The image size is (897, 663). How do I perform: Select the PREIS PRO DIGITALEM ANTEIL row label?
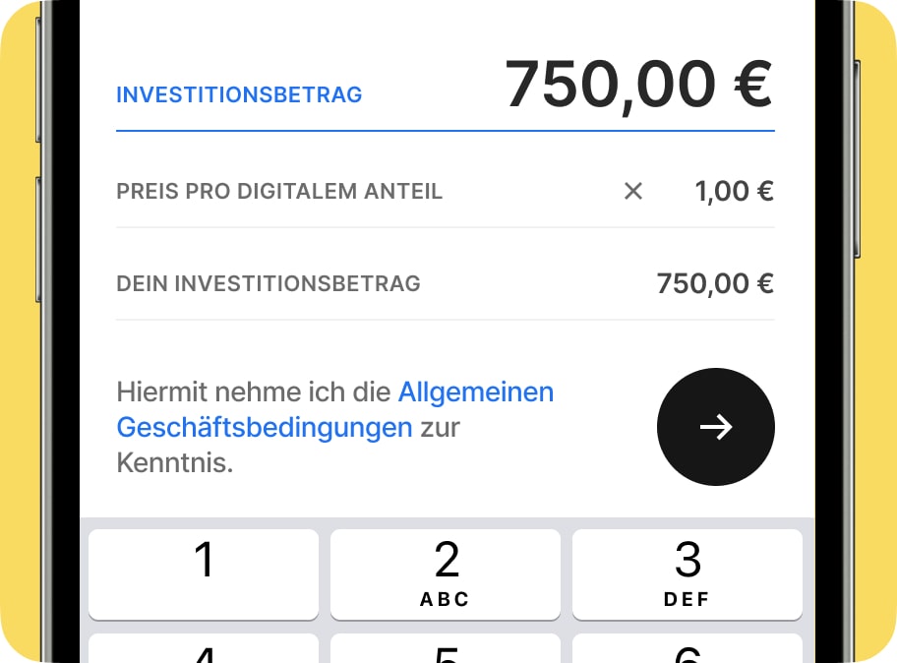(279, 191)
